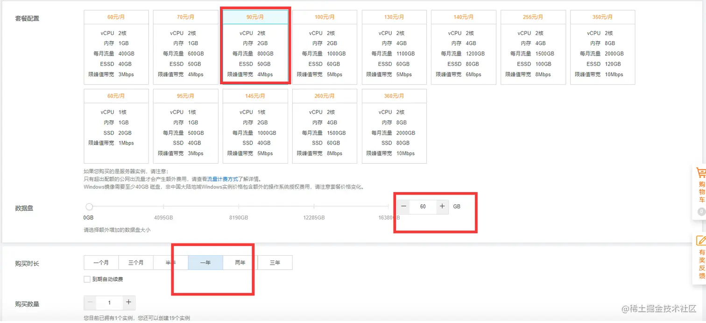This screenshot has height=323, width=706.
Task: Select 三年 purchase duration
Action: click(x=275, y=263)
